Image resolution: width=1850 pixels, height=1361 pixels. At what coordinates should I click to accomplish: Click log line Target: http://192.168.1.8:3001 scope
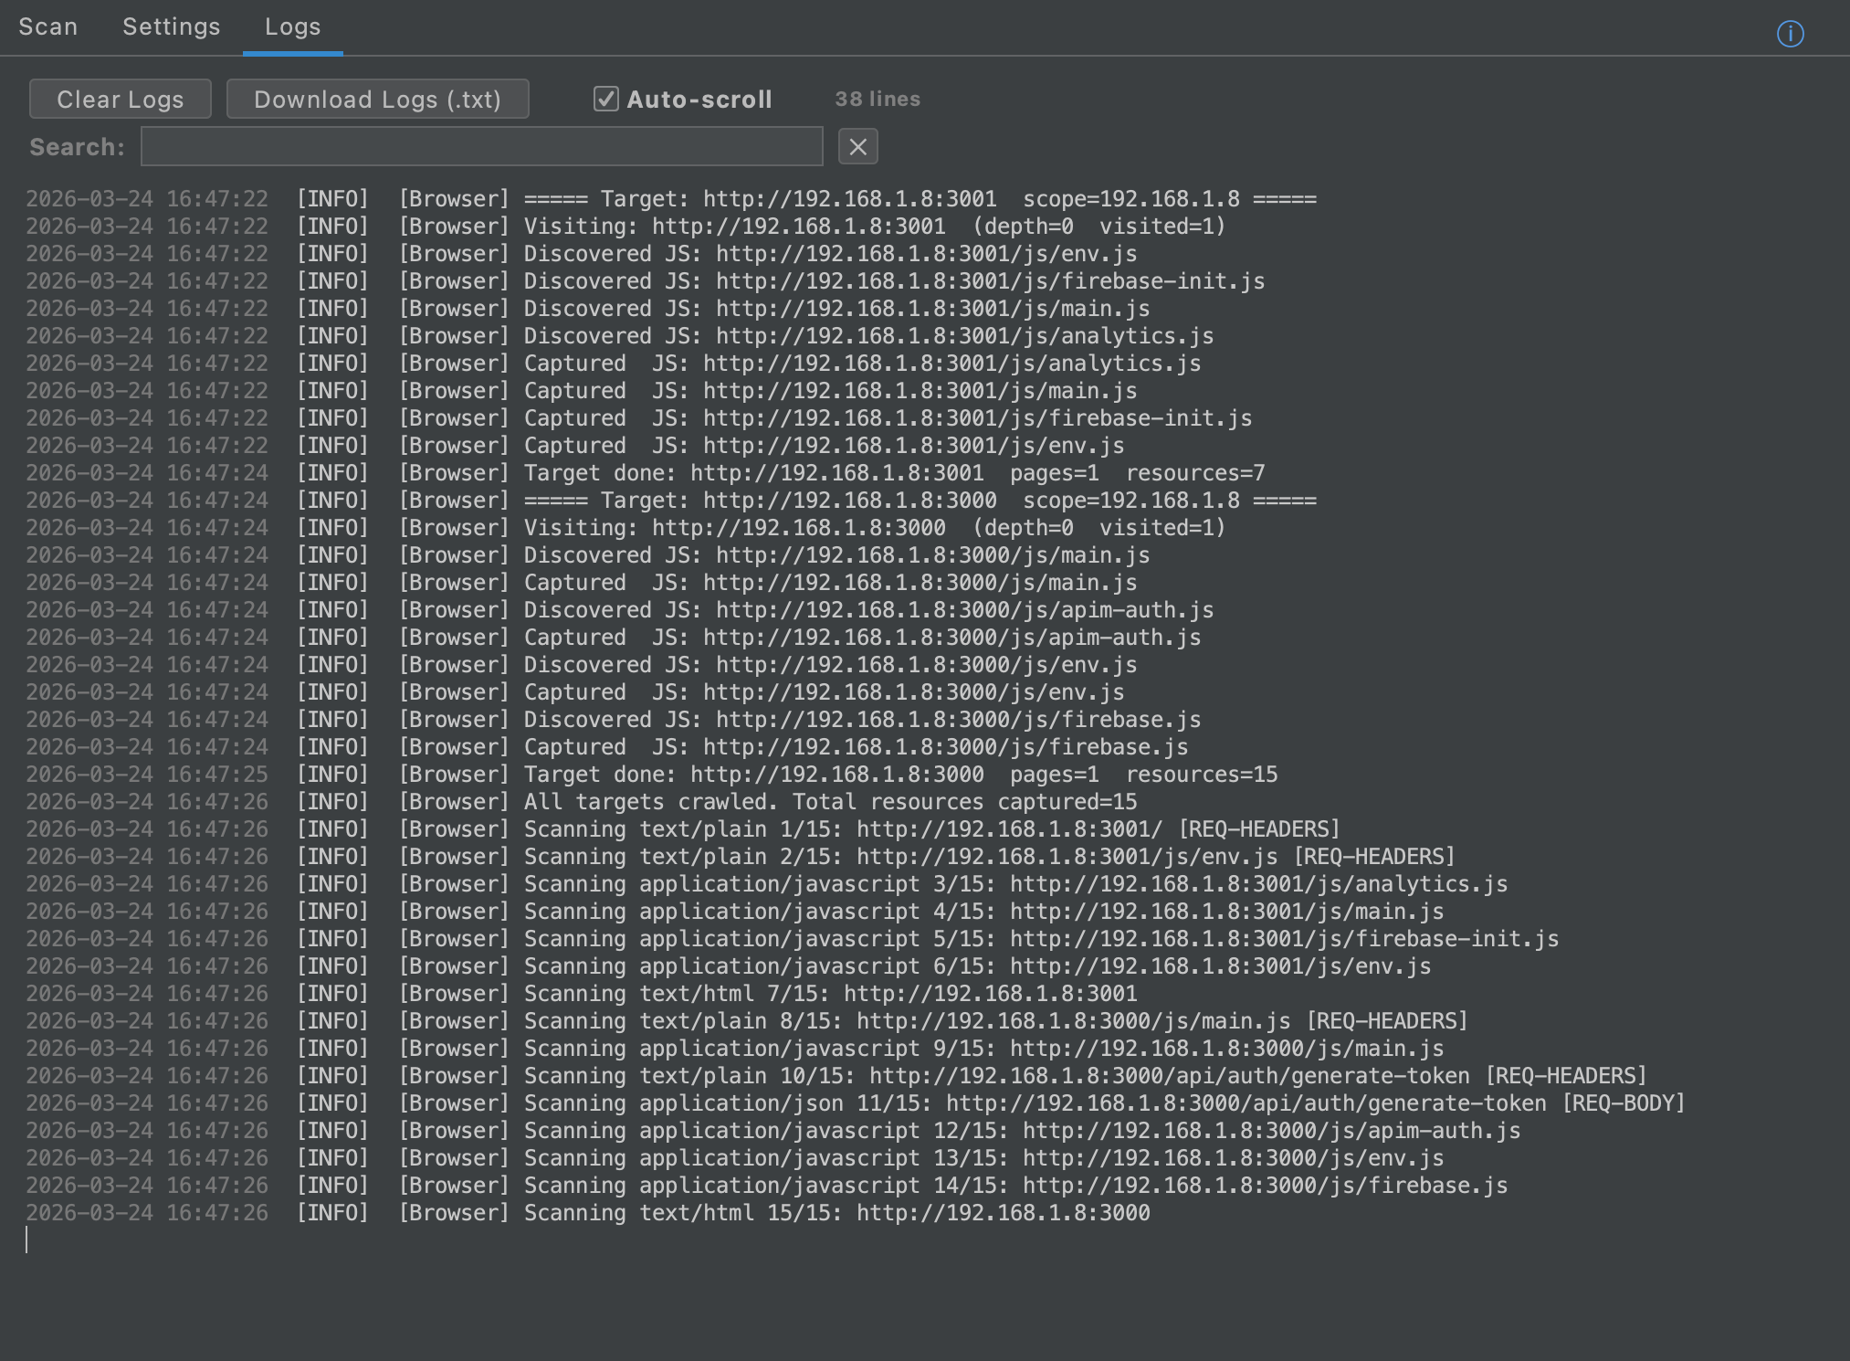point(671,199)
